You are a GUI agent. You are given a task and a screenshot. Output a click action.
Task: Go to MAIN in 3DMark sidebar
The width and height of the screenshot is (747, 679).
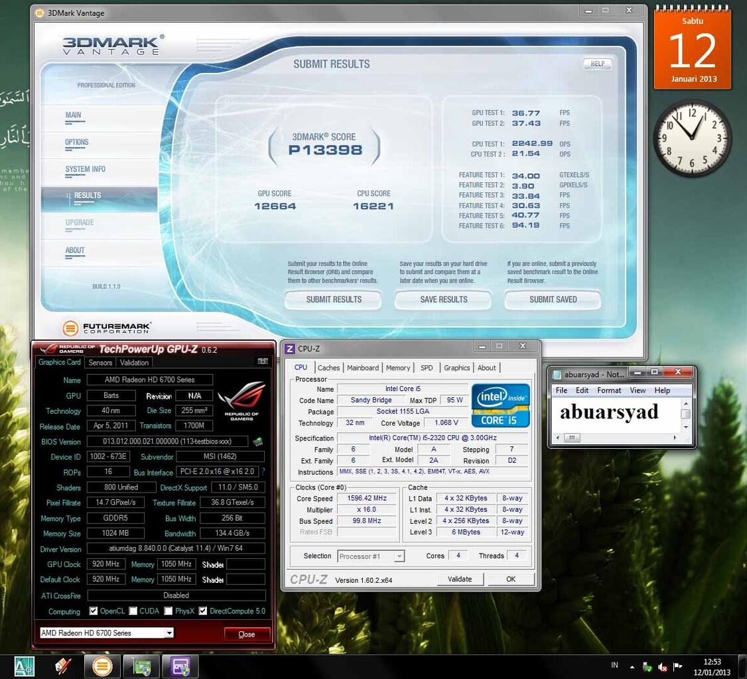74,115
